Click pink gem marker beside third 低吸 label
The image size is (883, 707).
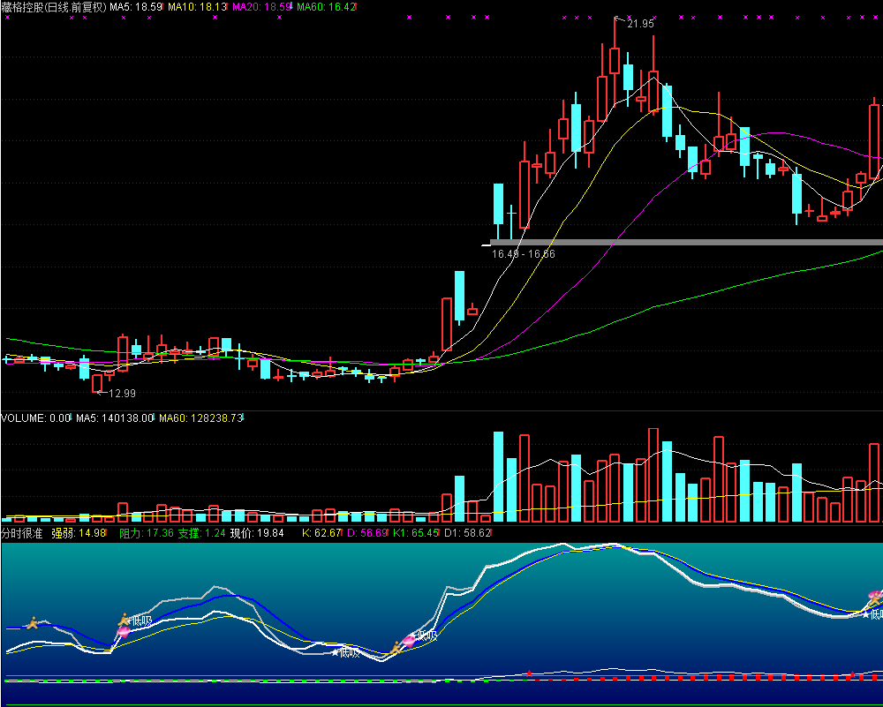tap(410, 640)
